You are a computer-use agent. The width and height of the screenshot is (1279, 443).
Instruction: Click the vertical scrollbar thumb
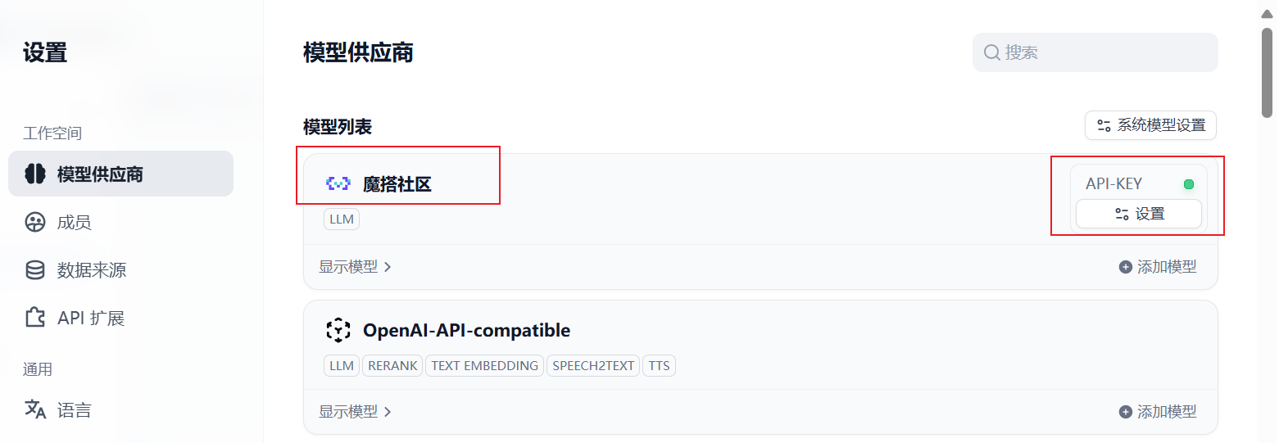click(x=1267, y=72)
